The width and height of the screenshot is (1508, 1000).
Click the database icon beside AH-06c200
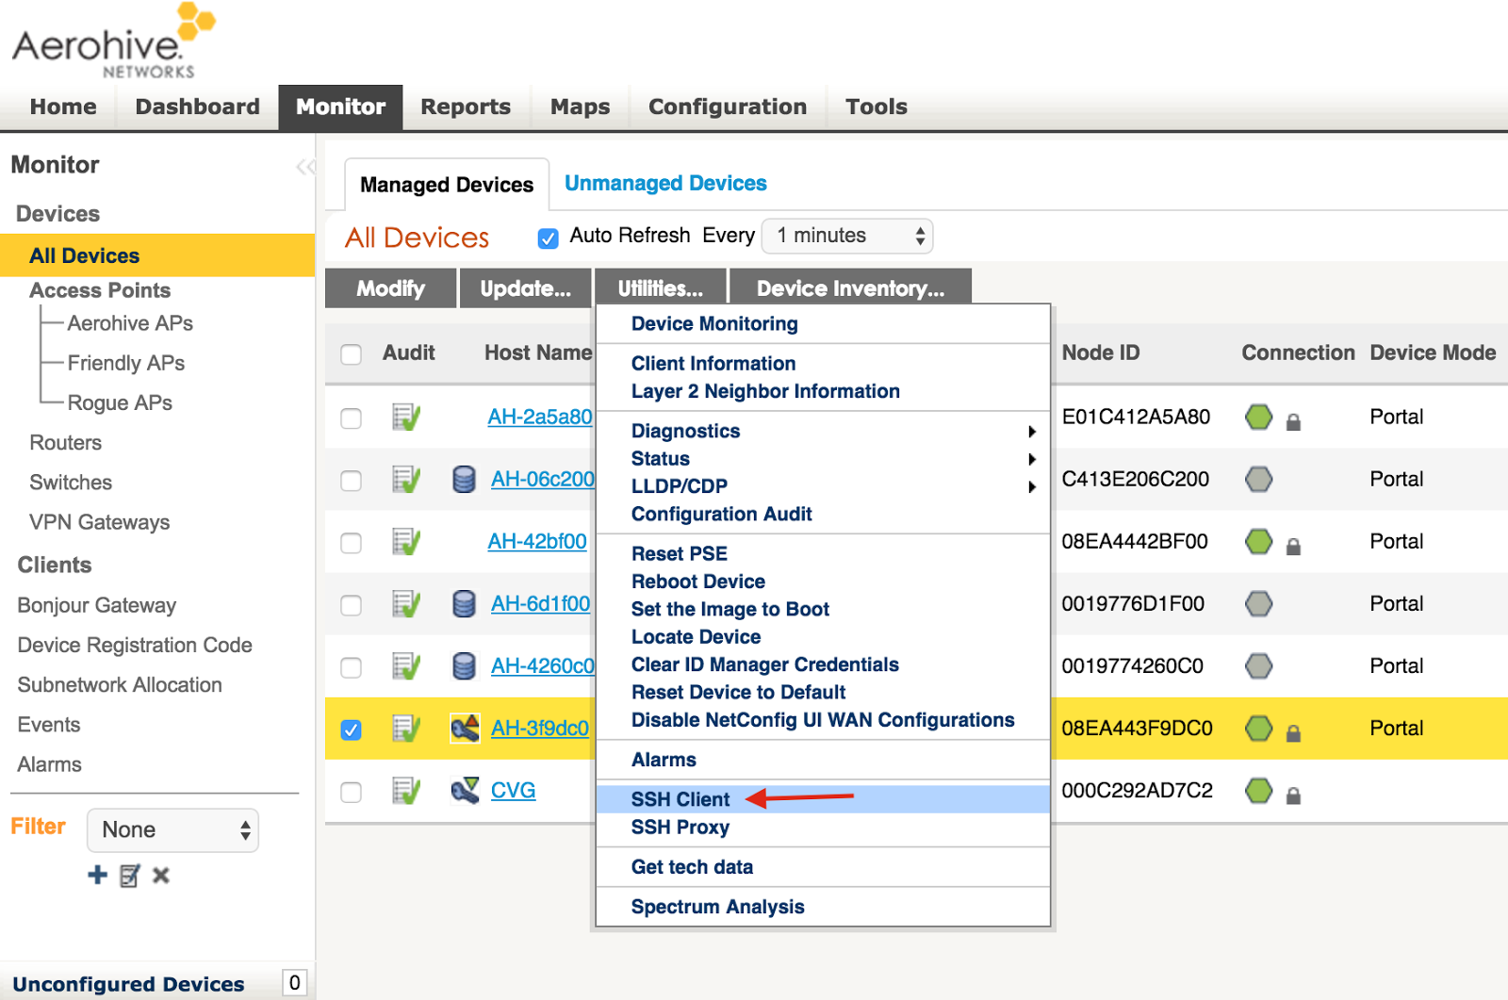click(x=464, y=479)
